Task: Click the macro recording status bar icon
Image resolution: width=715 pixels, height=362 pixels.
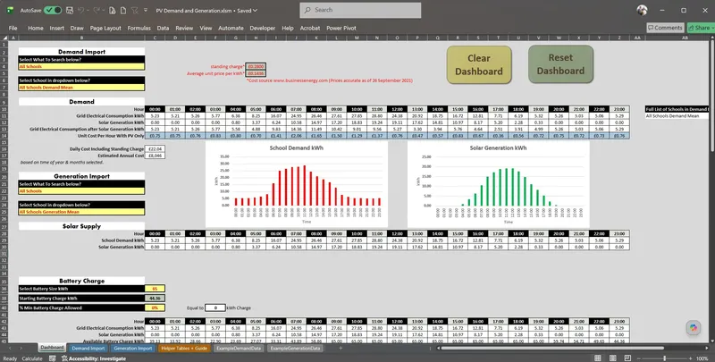Action: point(52,358)
